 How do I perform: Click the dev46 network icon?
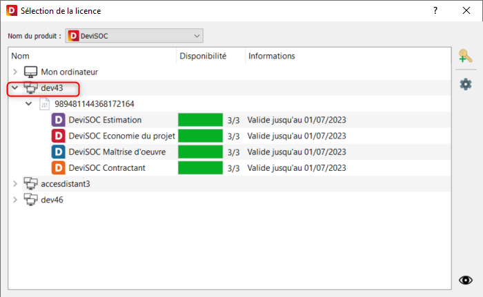pyautogui.click(x=30, y=200)
